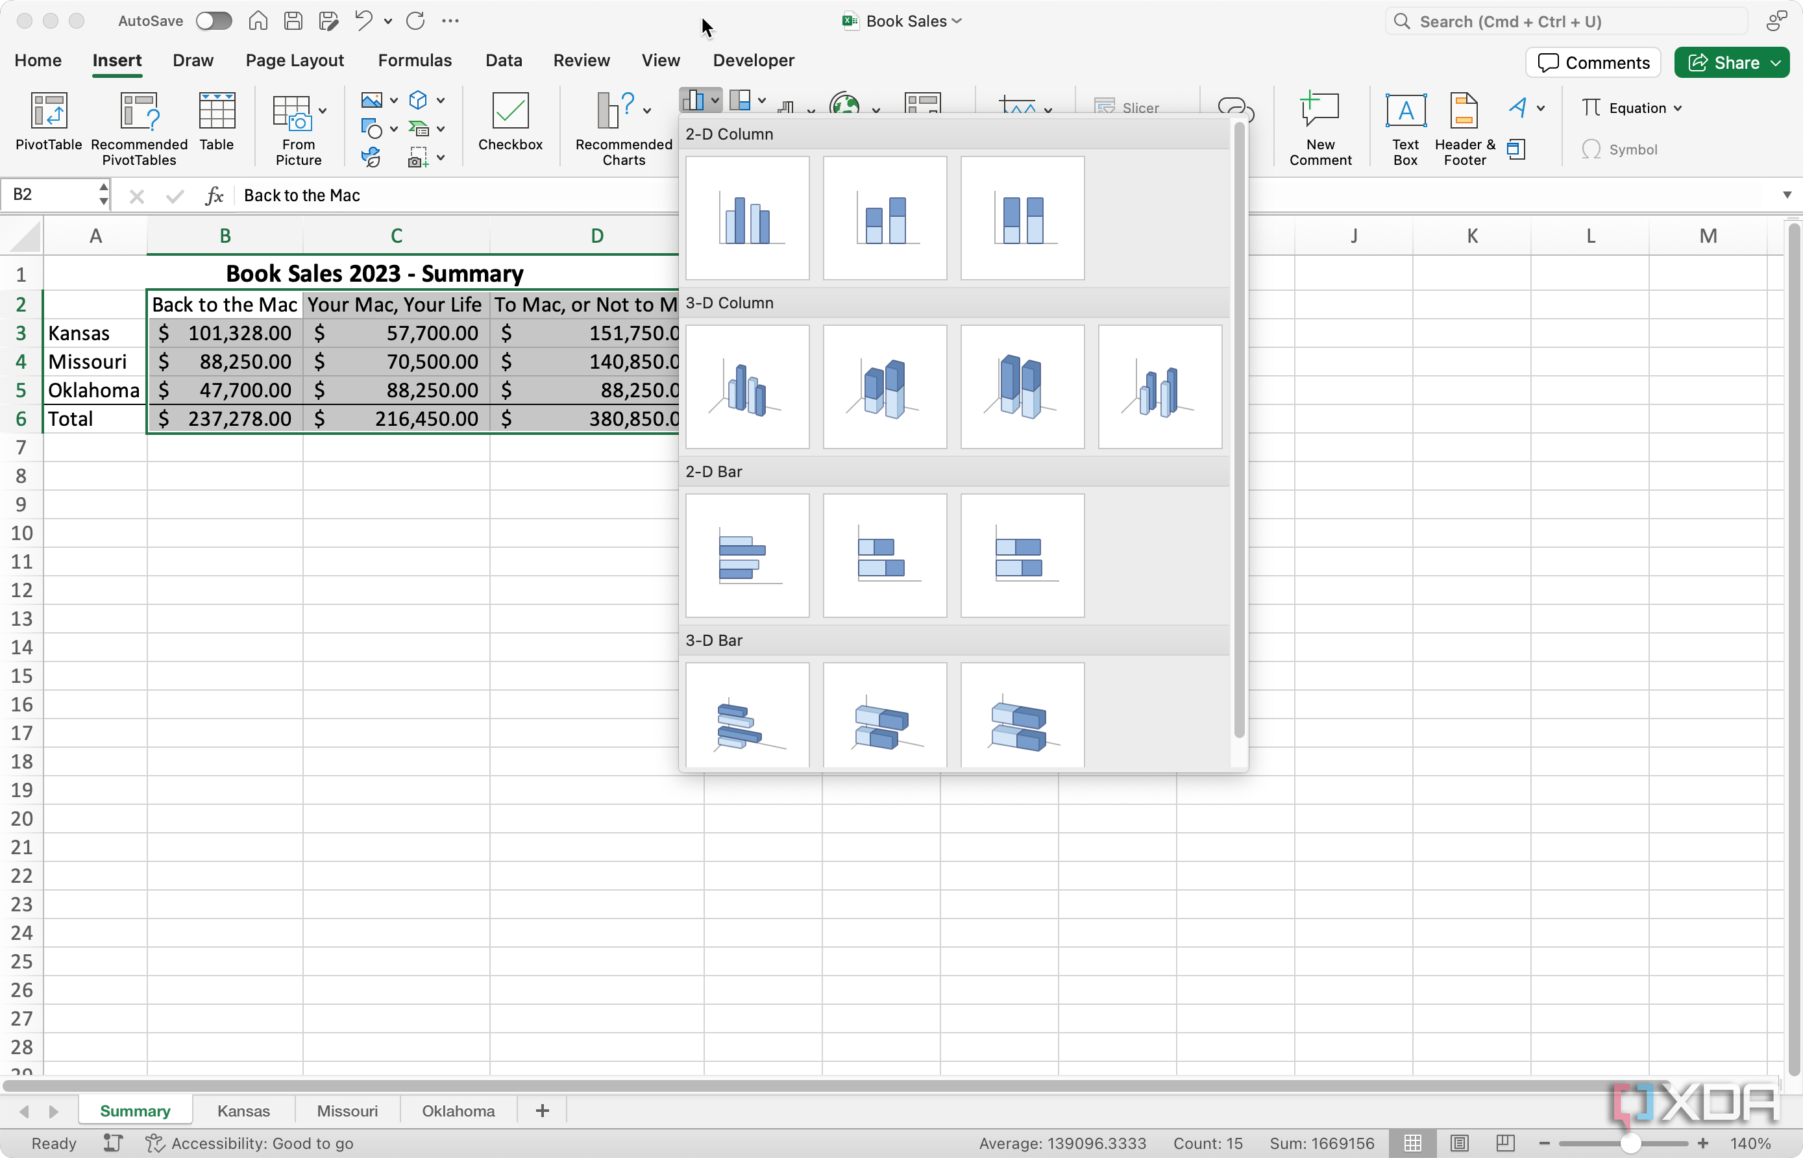The image size is (1803, 1158).
Task: Insert a PivotTable
Action: tap(48, 122)
